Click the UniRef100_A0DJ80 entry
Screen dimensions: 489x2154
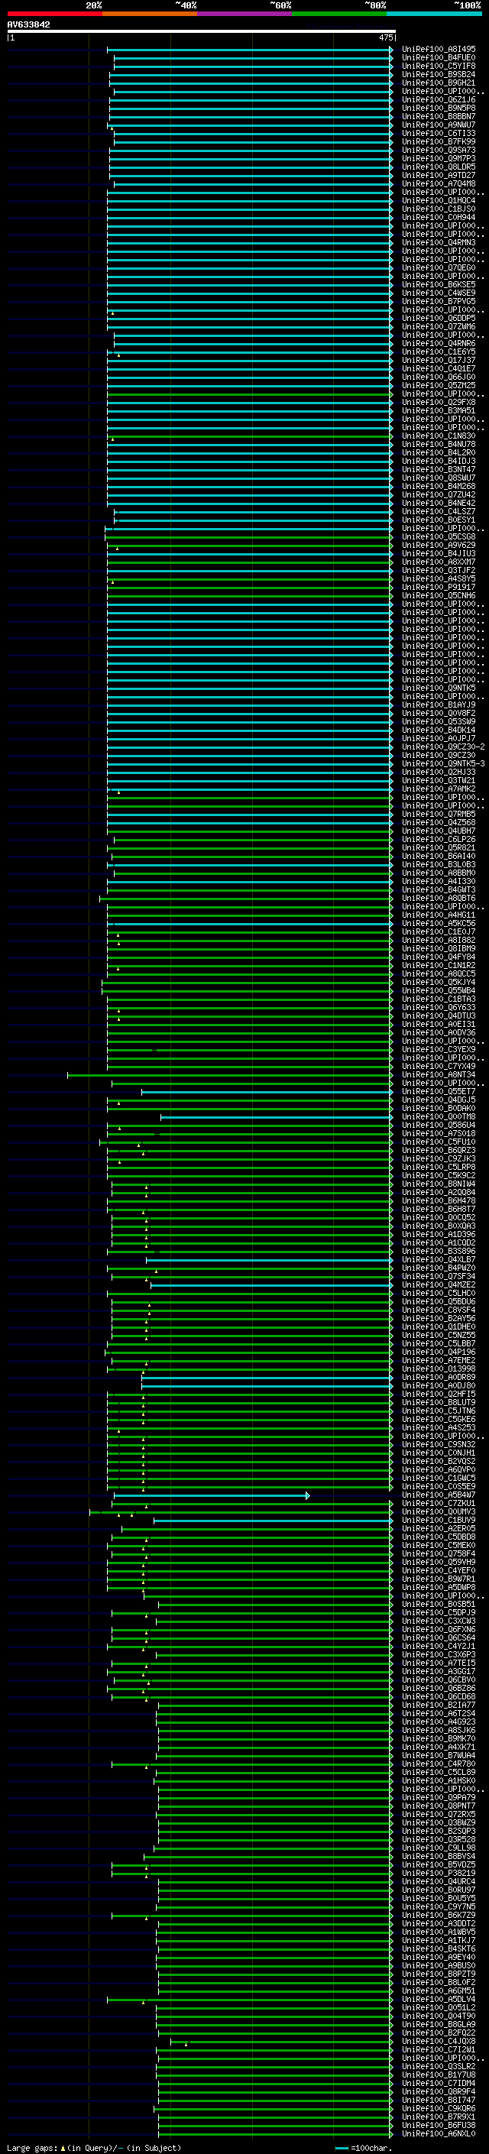tap(439, 1385)
